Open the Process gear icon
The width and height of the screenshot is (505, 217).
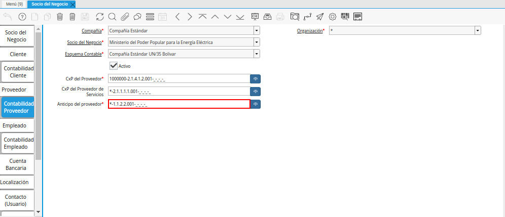333,17
